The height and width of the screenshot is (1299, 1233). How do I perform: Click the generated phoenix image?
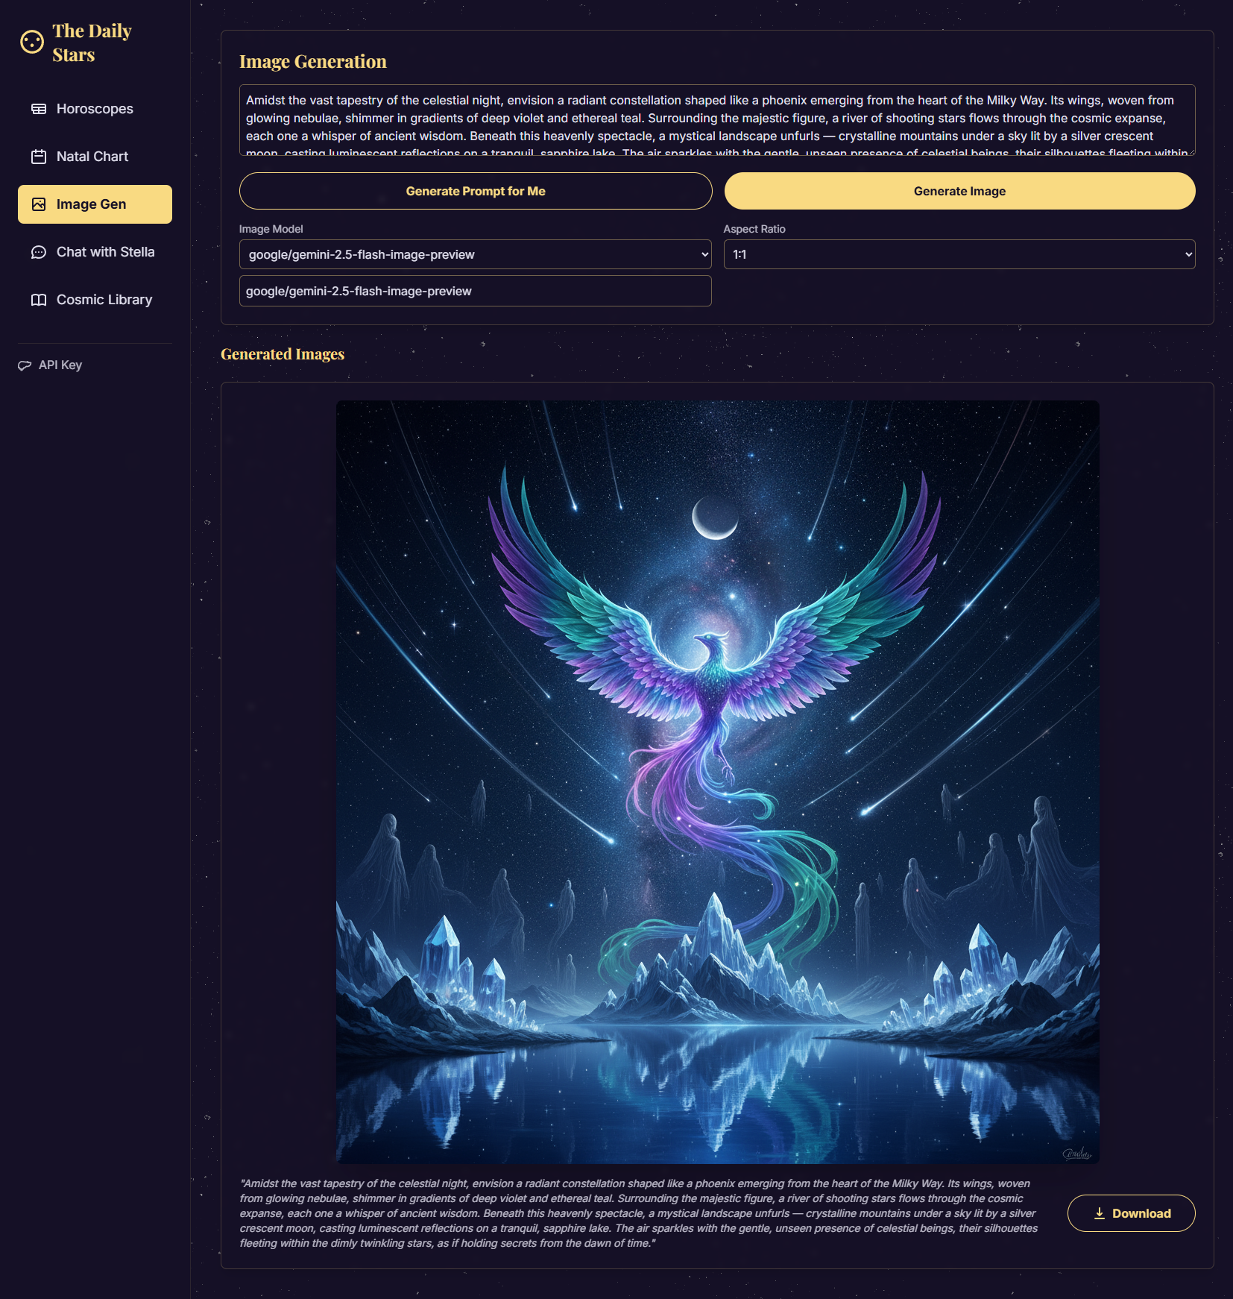pos(718,782)
